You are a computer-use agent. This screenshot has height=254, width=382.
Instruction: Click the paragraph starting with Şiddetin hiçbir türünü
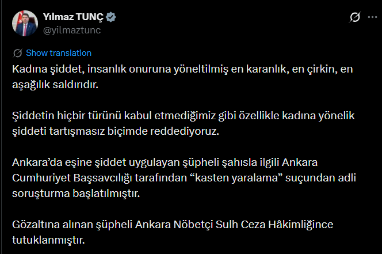[184, 124]
